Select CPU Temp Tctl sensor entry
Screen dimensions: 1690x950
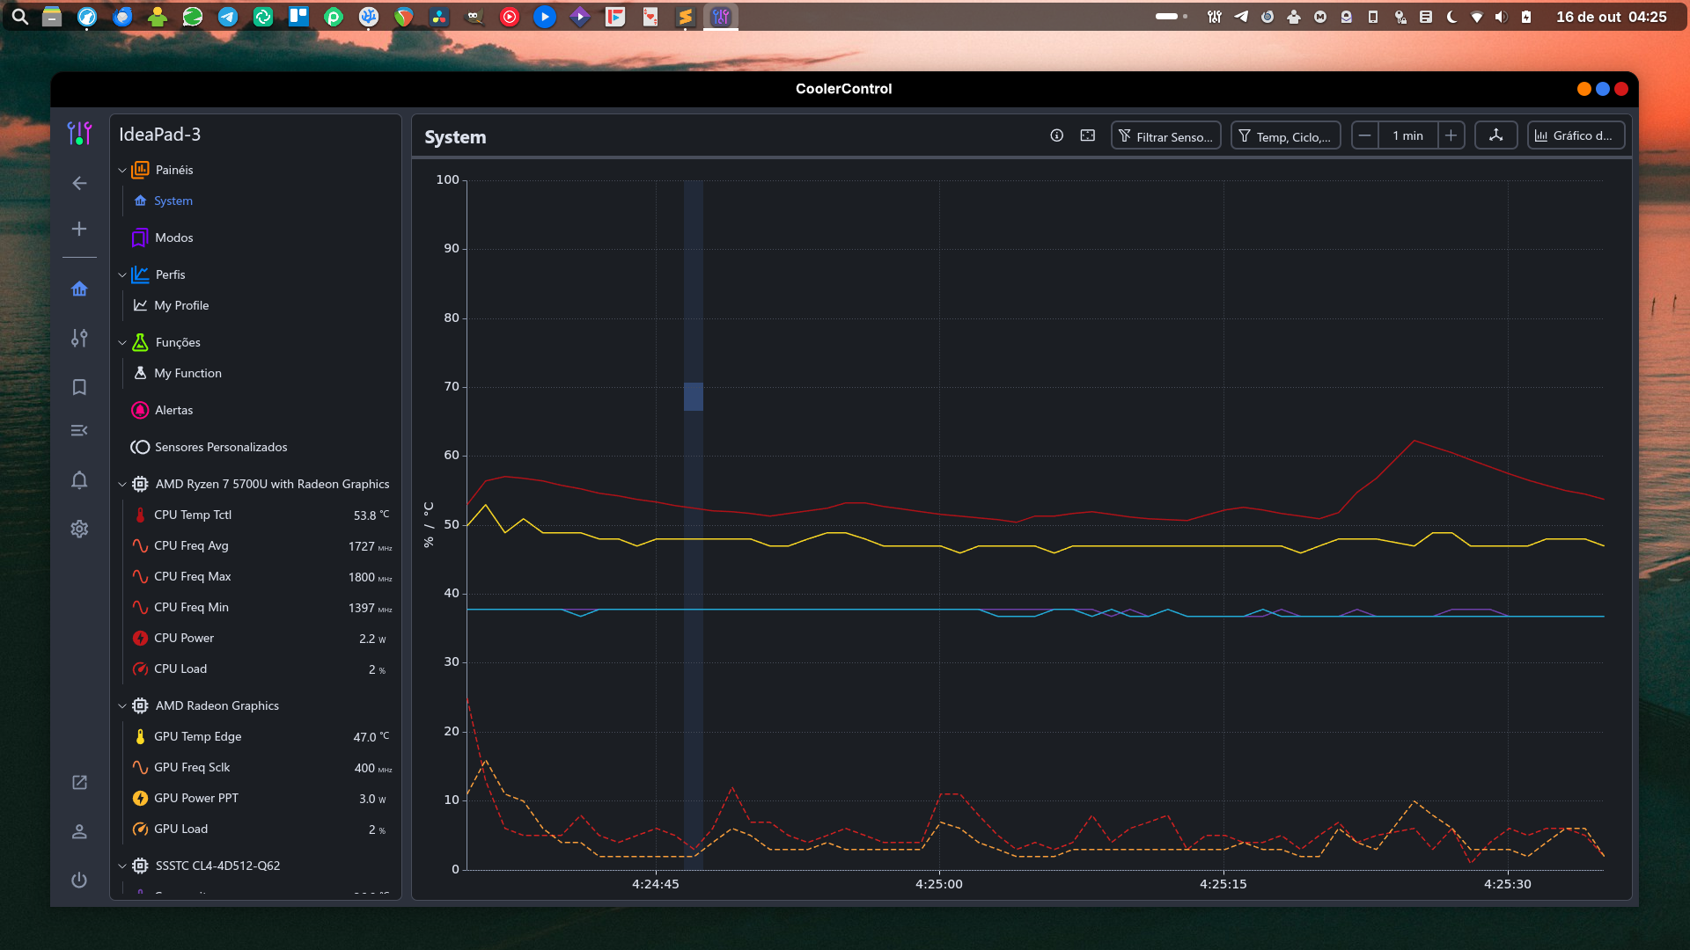coord(193,515)
